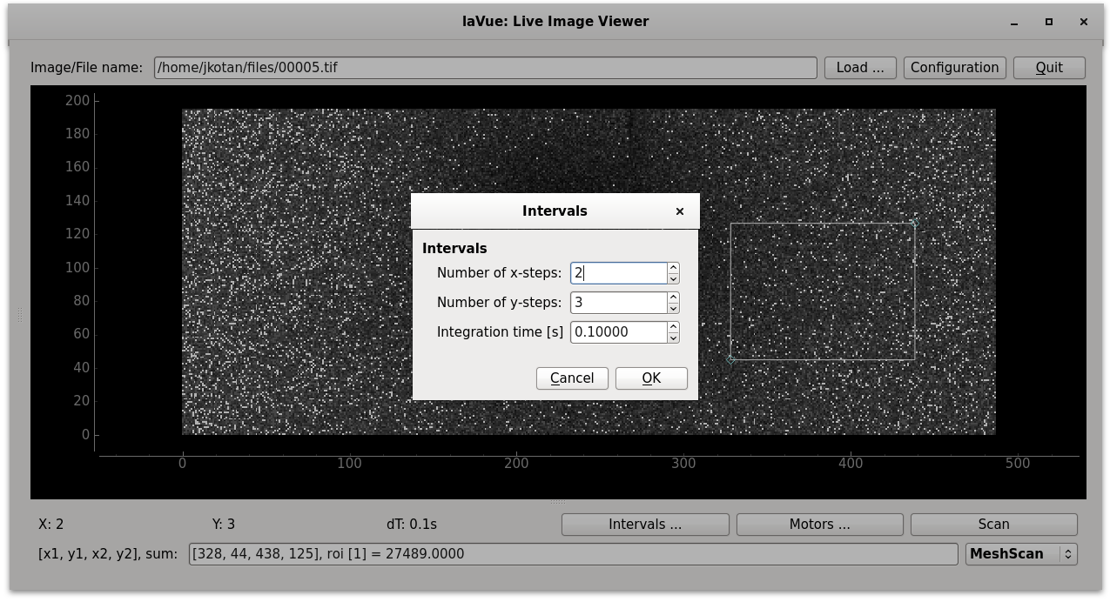Quit the laVue application
Image resolution: width=1110 pixels, height=602 pixels.
[1049, 68]
